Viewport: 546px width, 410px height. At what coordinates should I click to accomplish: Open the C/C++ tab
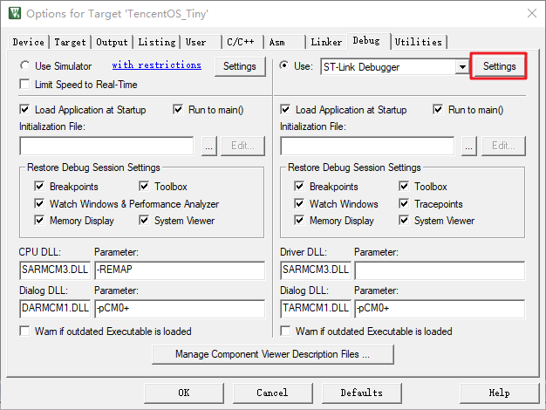coord(241,42)
